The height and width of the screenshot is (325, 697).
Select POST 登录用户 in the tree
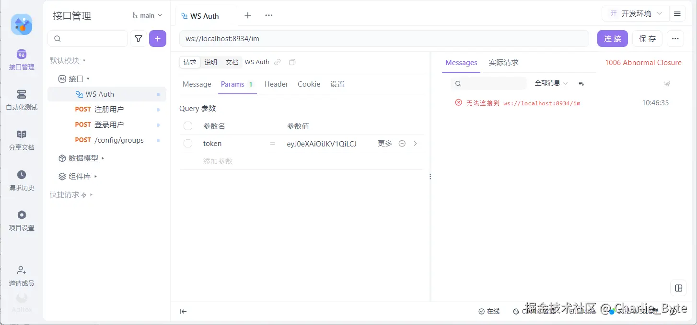click(x=107, y=125)
